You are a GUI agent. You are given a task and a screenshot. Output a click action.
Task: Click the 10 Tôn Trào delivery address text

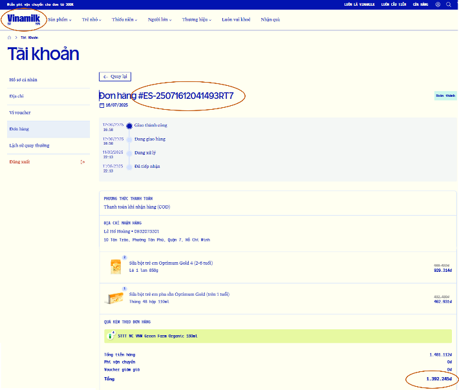click(x=156, y=240)
